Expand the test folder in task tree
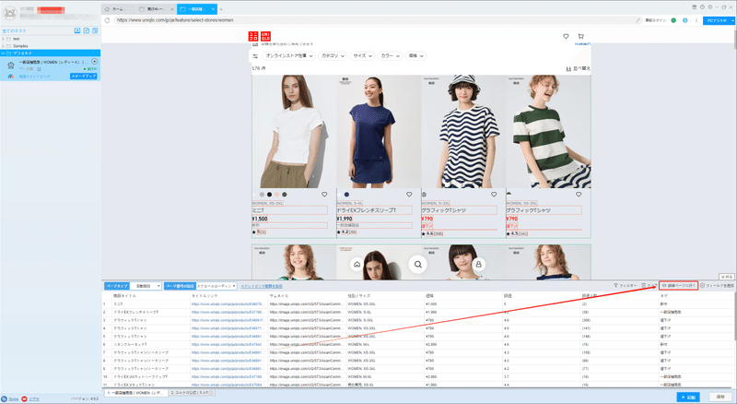Viewport: 737px width, 404px height. (x=4, y=39)
